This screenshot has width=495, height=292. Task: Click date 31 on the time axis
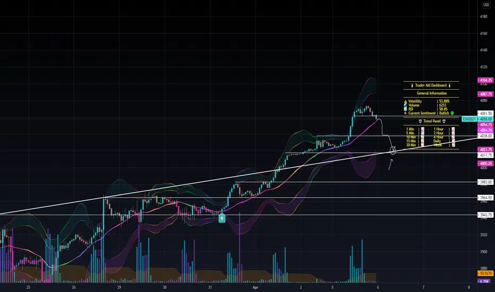click(210, 287)
